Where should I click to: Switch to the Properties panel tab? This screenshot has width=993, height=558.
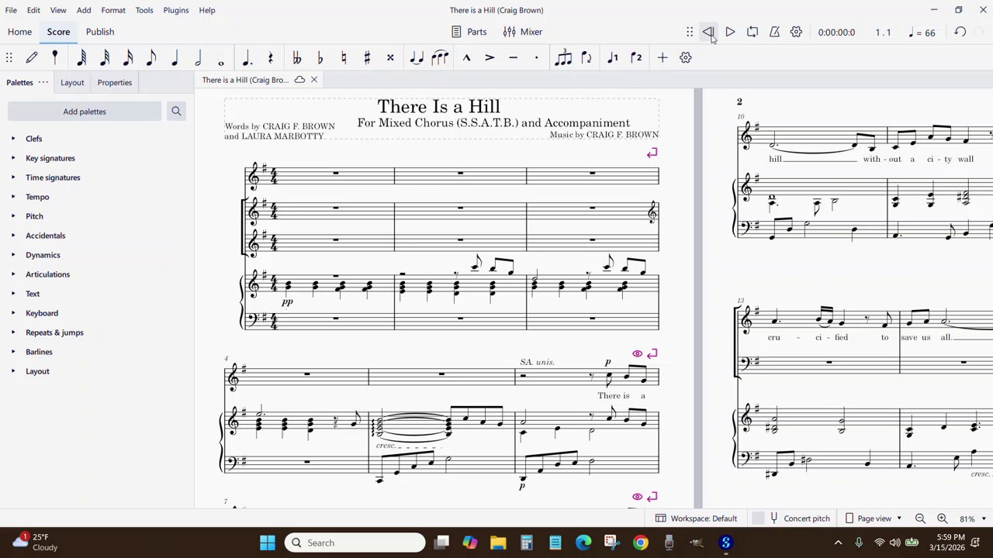click(114, 82)
